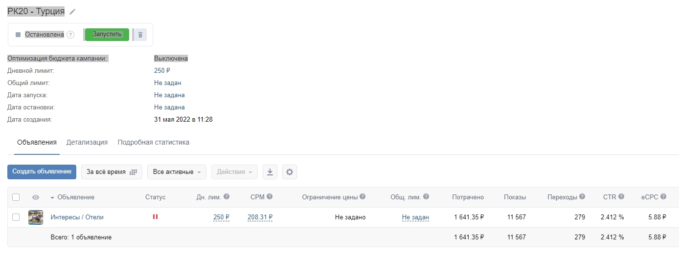679x256 pixels.
Task: Open table settings via gear icon
Action: click(290, 172)
